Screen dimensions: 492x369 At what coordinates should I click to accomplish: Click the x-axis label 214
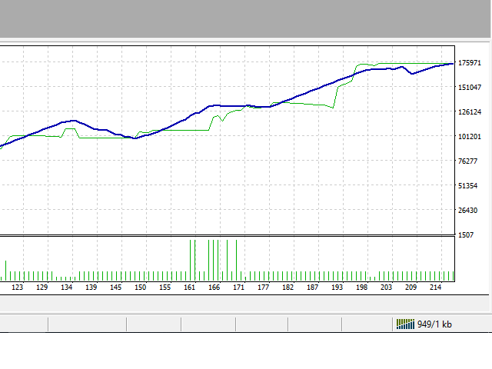436,287
